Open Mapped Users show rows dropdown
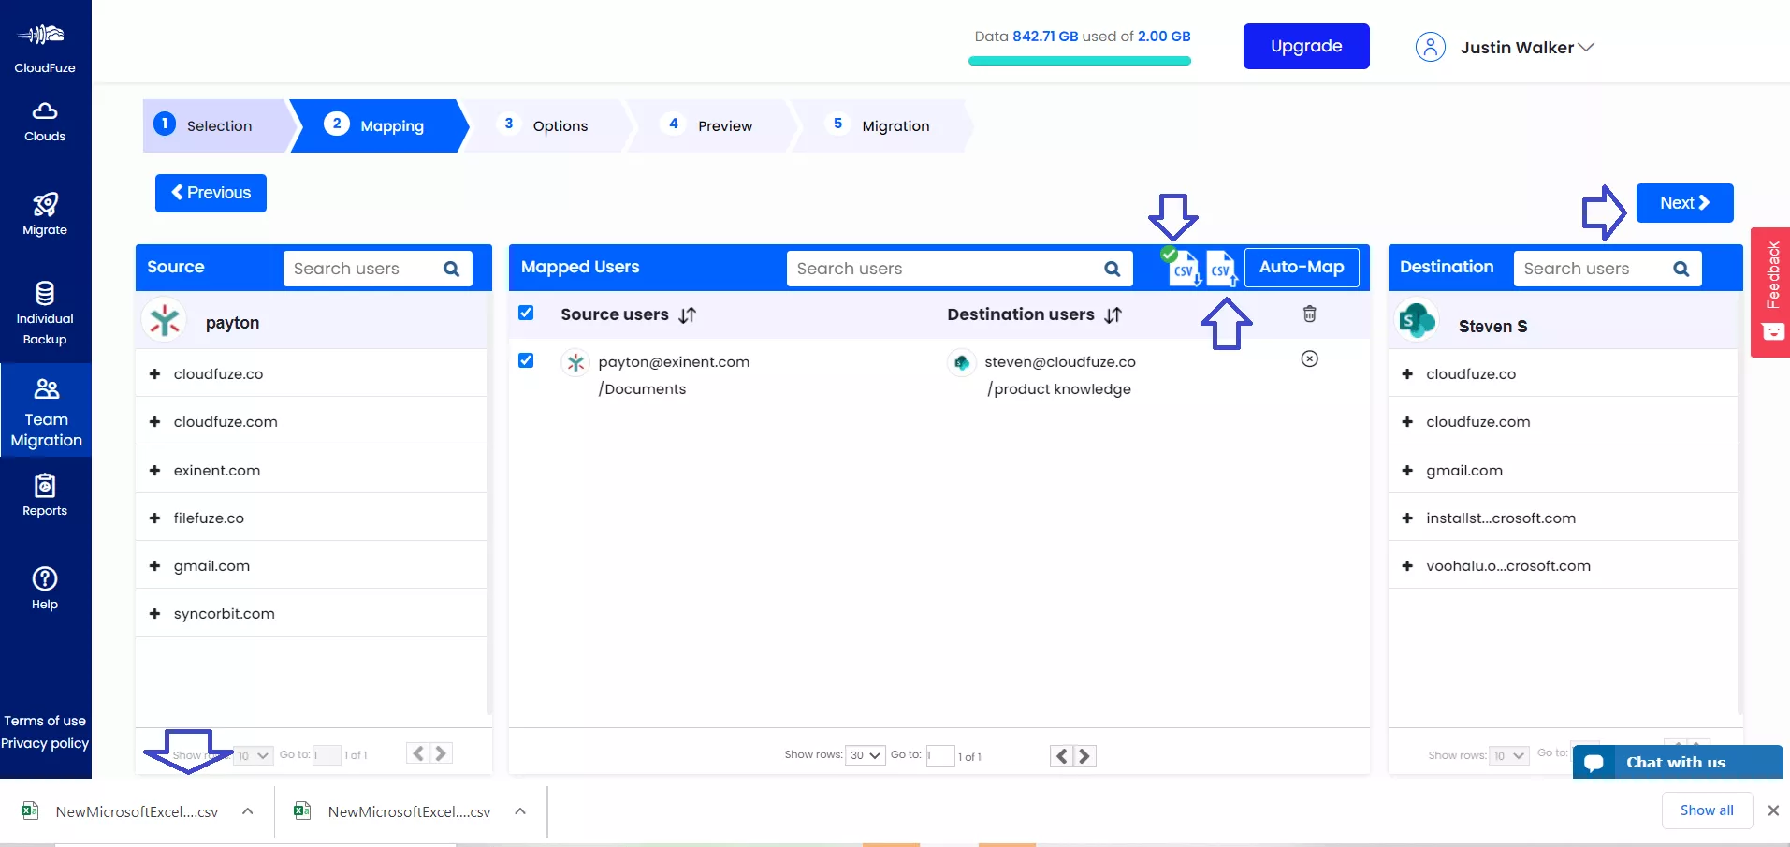Screen dimensions: 1790x847 866,755
